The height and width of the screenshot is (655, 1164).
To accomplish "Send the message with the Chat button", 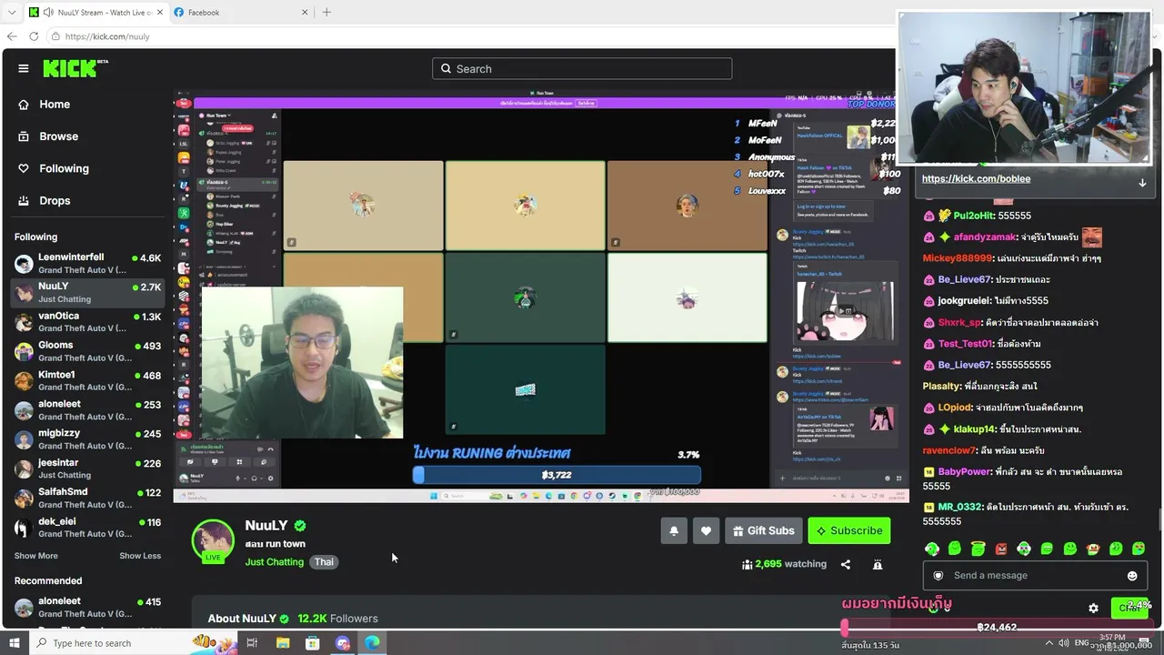I will click(x=1129, y=607).
